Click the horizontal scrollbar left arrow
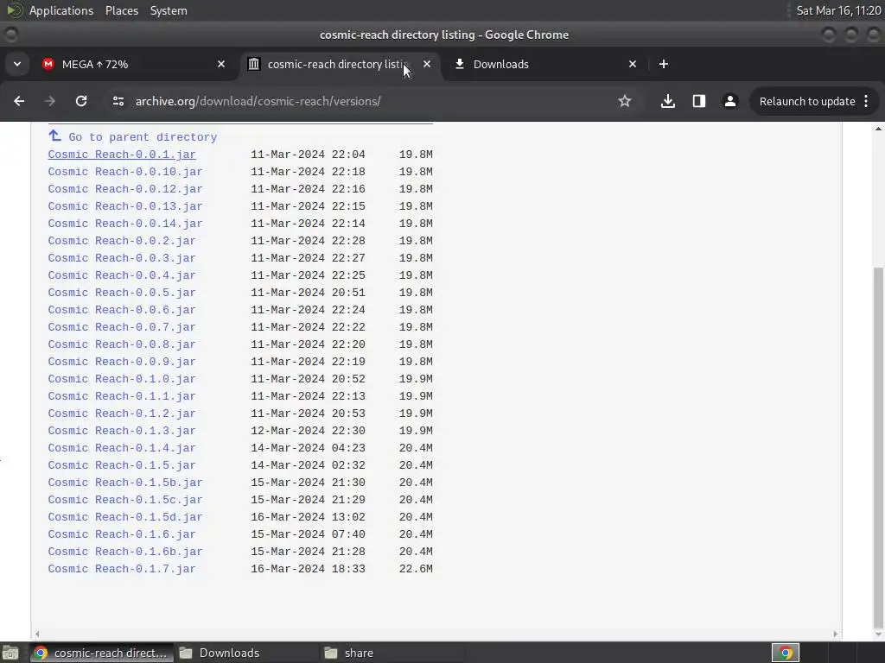This screenshot has height=663, width=885. tap(37, 634)
